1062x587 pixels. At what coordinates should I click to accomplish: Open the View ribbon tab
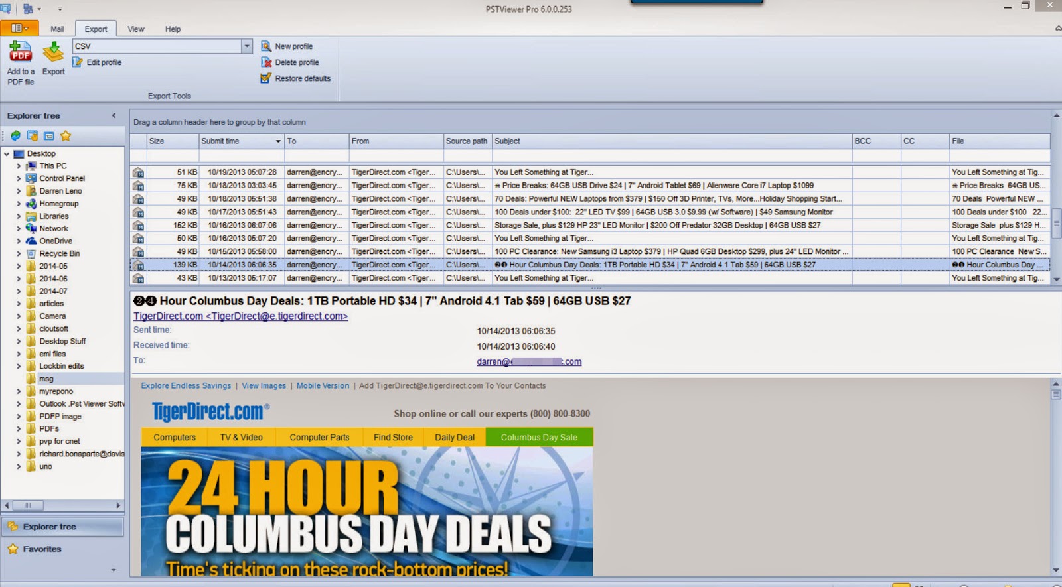(x=135, y=29)
